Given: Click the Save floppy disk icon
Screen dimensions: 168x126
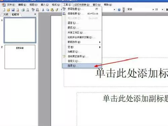Looking at the screenshot, I should 13,10.
